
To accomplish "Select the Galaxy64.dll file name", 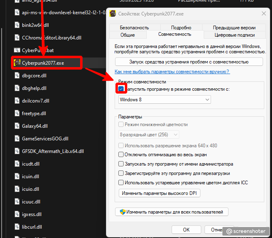I will click(x=35, y=126).
